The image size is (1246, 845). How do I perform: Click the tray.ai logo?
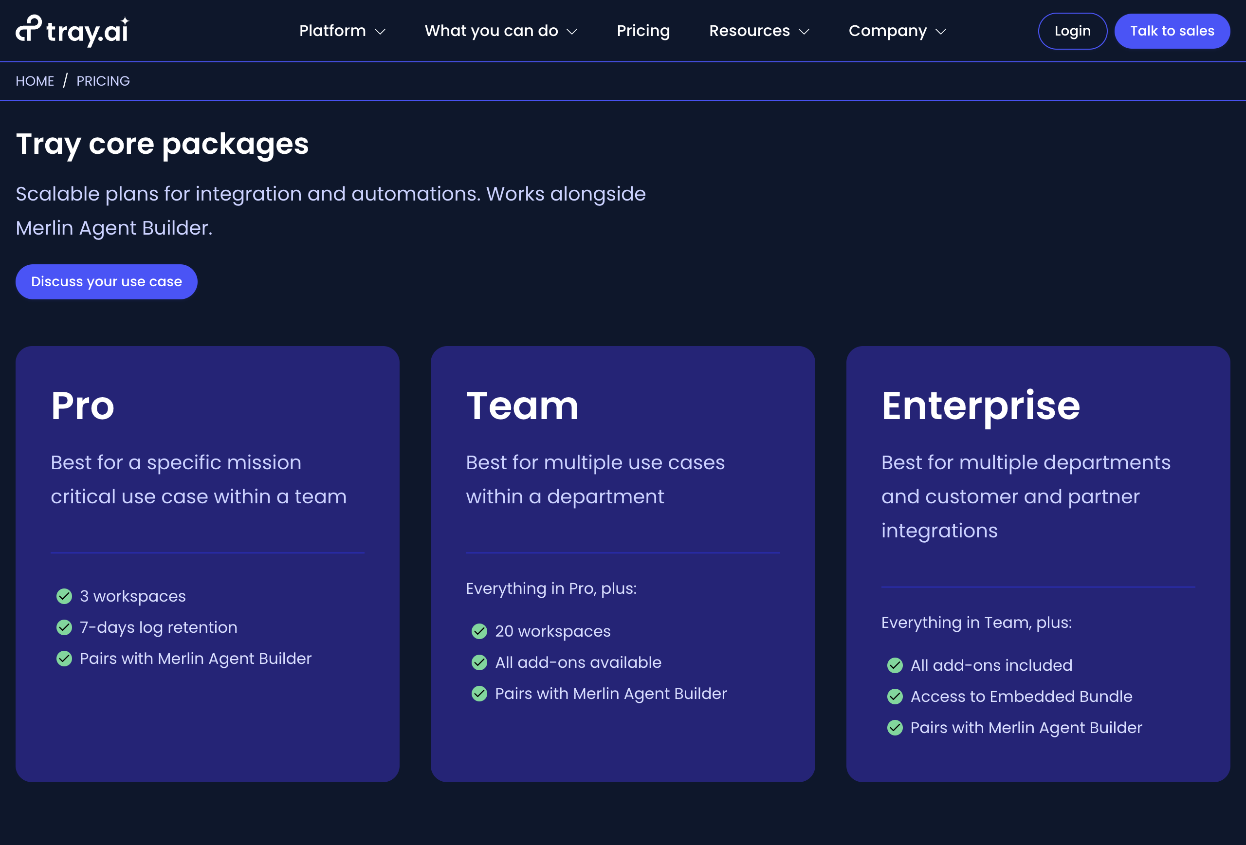coord(73,31)
